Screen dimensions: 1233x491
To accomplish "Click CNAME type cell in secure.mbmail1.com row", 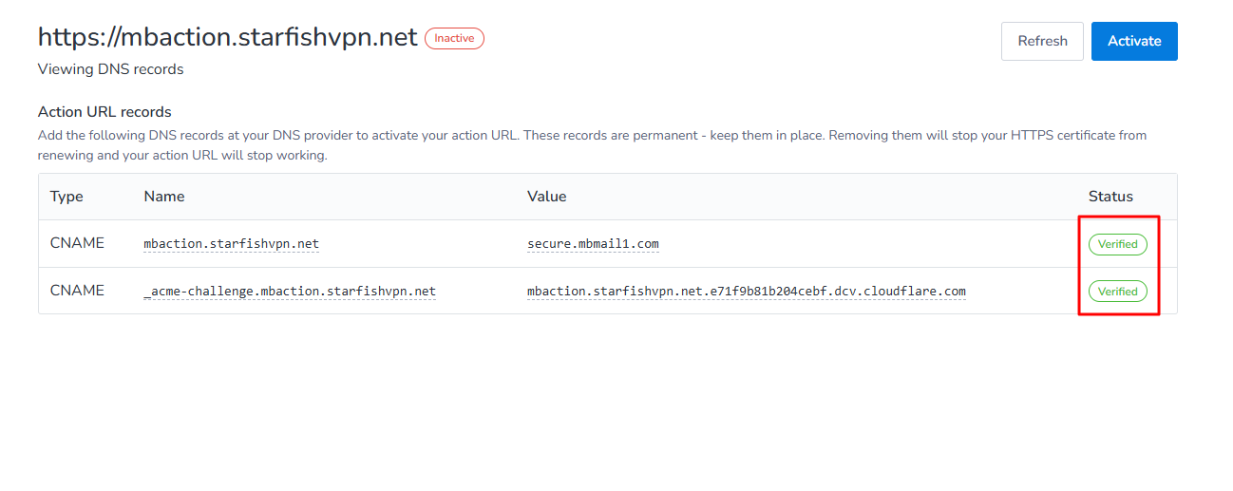I will (x=77, y=243).
